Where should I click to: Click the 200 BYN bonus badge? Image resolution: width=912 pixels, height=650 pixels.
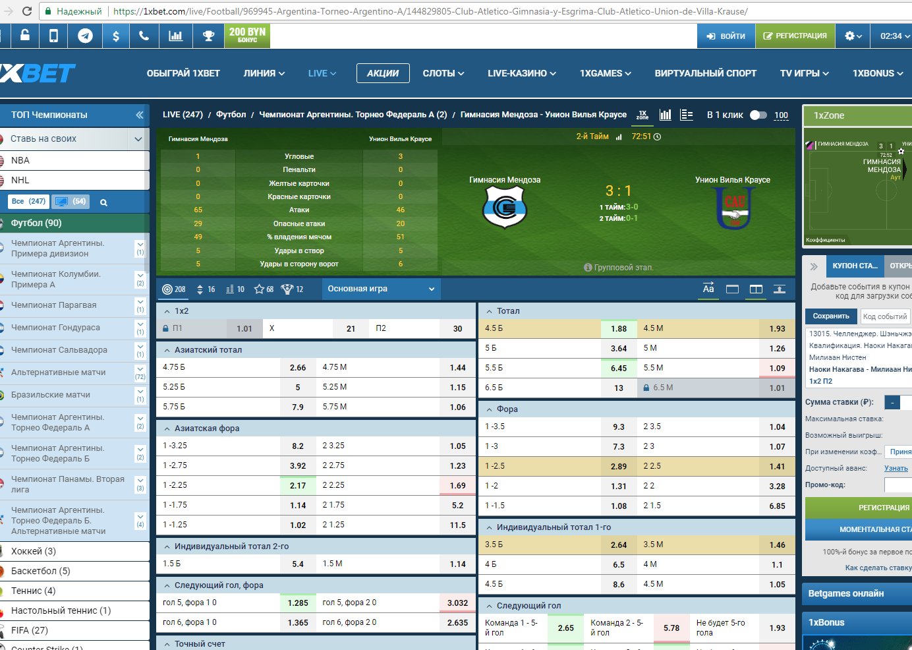tap(247, 36)
